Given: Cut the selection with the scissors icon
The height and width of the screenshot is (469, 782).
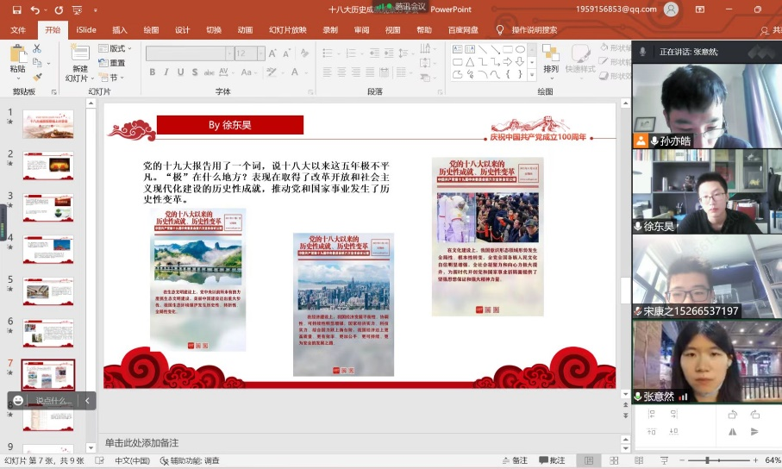Looking at the screenshot, I should 37,48.
